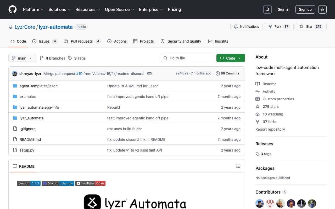
Task: Open 3 tags under Releases
Action: pos(263,154)
